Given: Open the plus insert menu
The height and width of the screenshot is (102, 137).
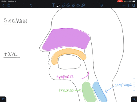Looking at the screenshot, I should point(124,5).
